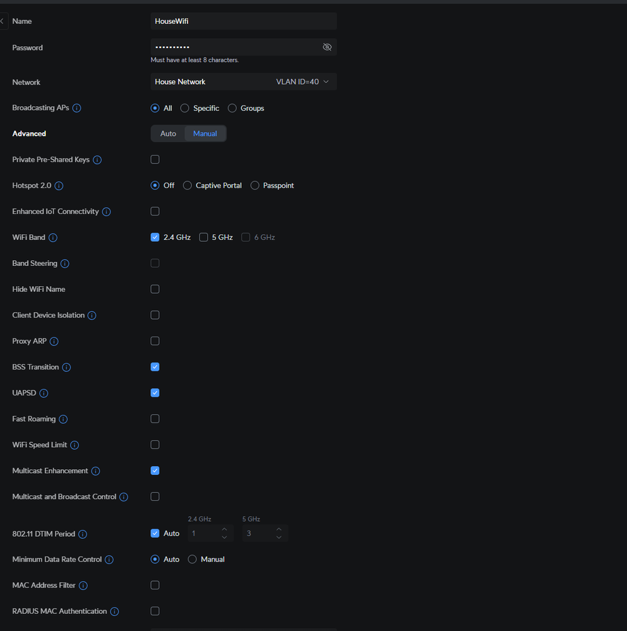
Task: Click the info icon next to WiFi Band
Action: point(53,237)
